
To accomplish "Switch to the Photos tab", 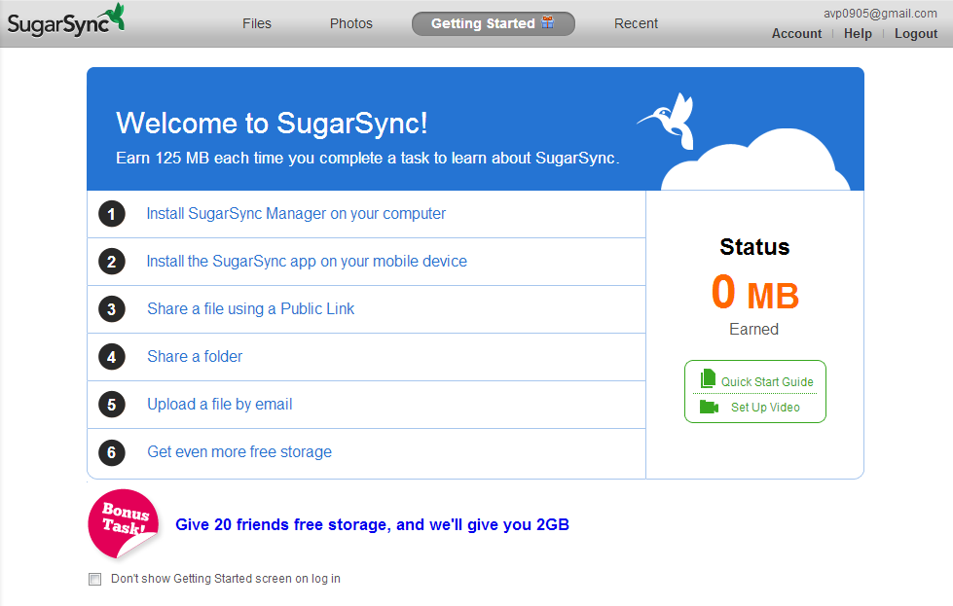I will coord(350,23).
